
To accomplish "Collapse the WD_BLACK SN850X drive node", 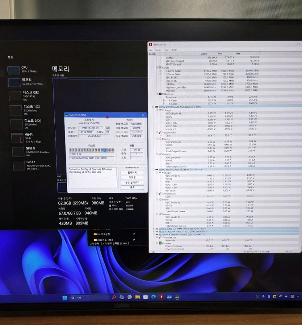I will pos(153,235).
